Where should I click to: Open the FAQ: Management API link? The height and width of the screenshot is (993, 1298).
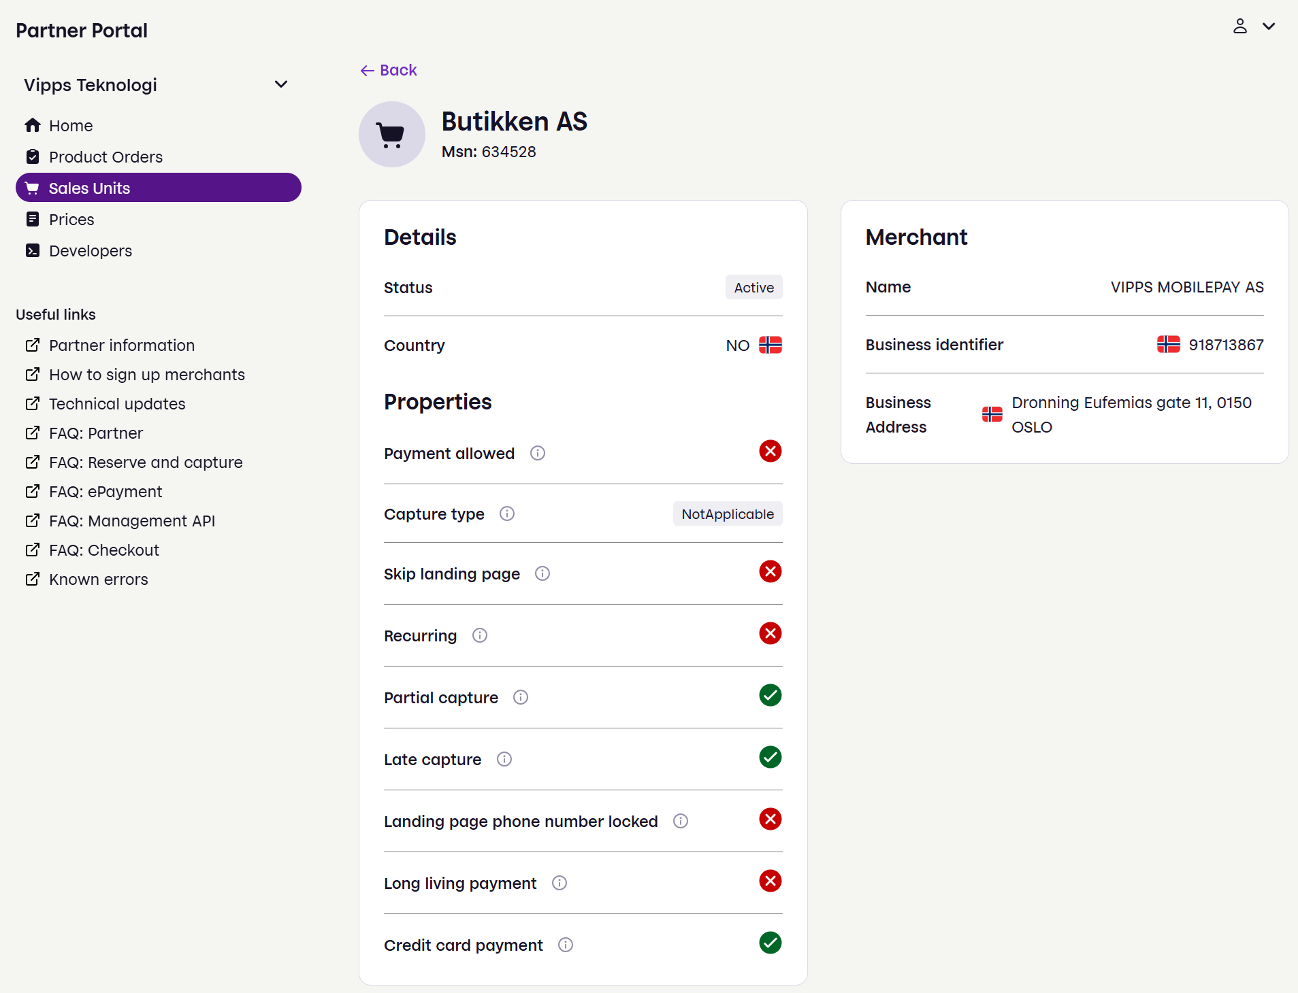click(120, 520)
